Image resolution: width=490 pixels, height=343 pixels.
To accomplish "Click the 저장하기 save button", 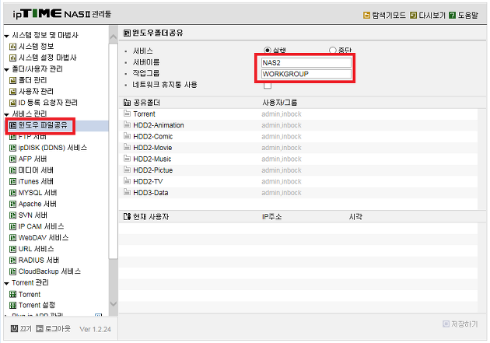I will (x=460, y=324).
